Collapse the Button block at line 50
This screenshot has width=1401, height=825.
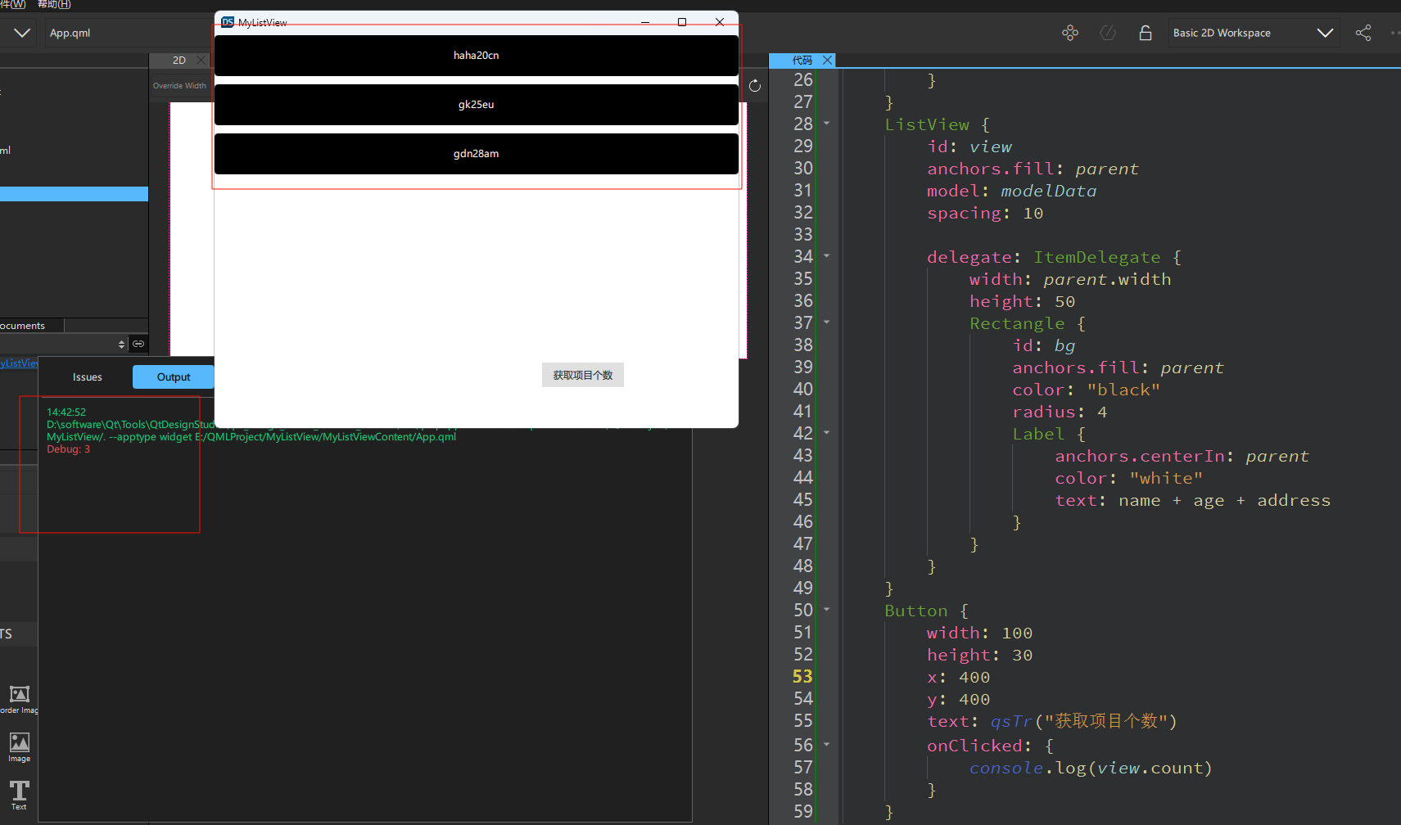click(x=826, y=610)
